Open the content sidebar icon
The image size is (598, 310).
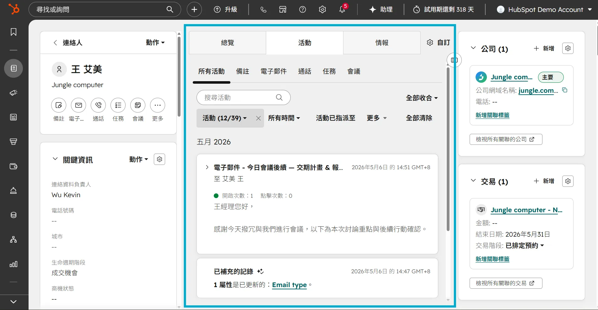(x=13, y=117)
